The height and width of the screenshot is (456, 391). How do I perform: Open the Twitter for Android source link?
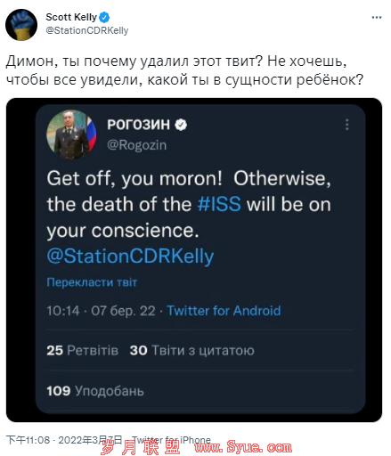point(224,311)
